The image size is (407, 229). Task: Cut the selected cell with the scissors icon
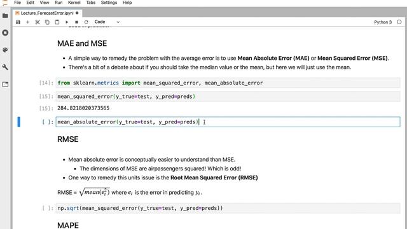point(38,22)
